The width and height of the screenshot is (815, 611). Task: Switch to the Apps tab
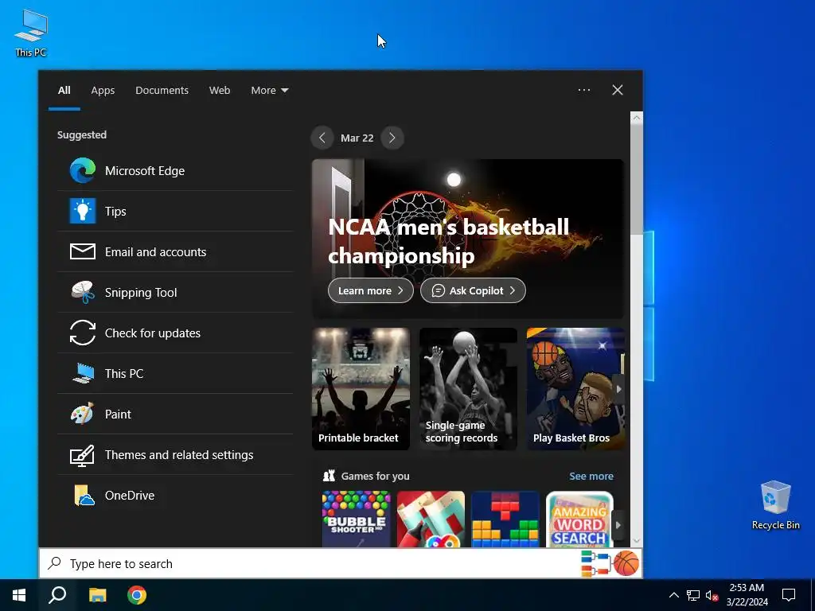(x=103, y=91)
